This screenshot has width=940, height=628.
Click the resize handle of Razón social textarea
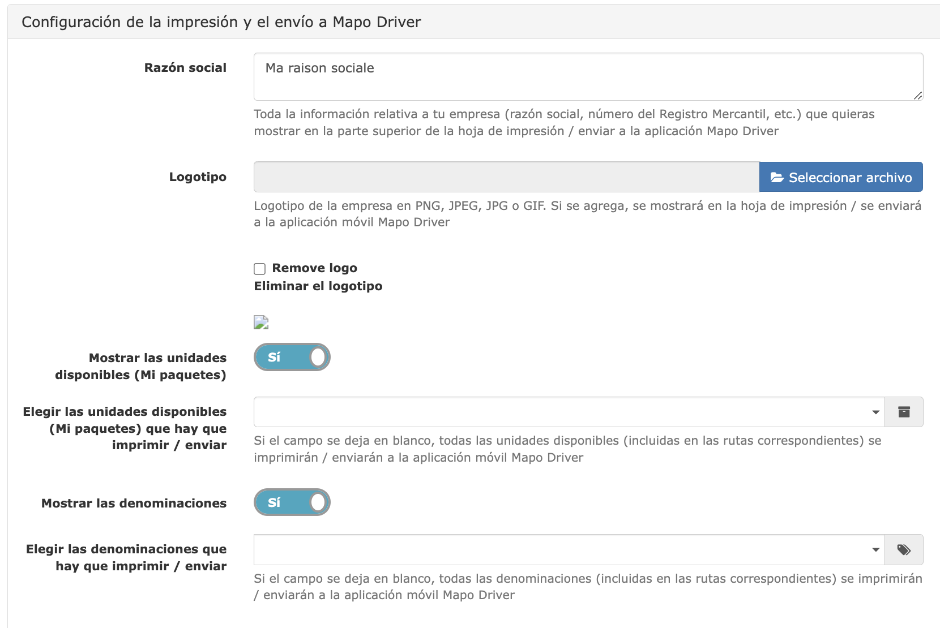(x=918, y=96)
